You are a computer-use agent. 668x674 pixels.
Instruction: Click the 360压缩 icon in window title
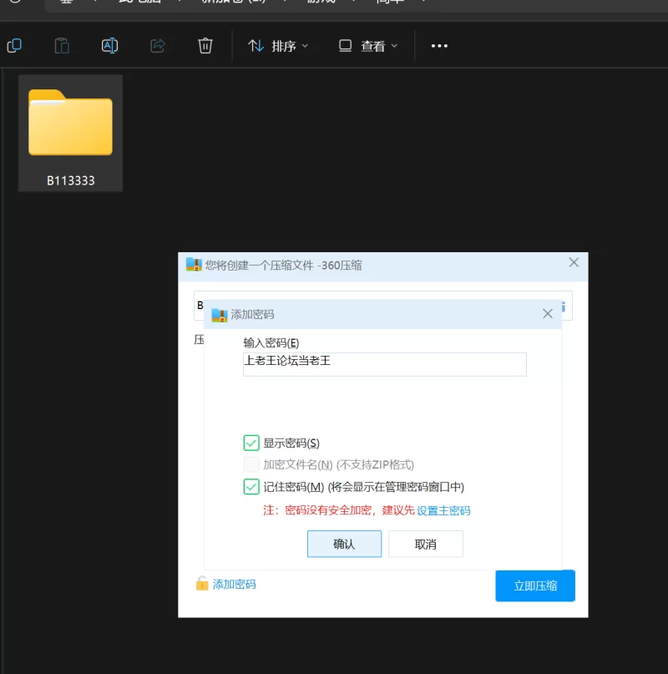pos(194,265)
